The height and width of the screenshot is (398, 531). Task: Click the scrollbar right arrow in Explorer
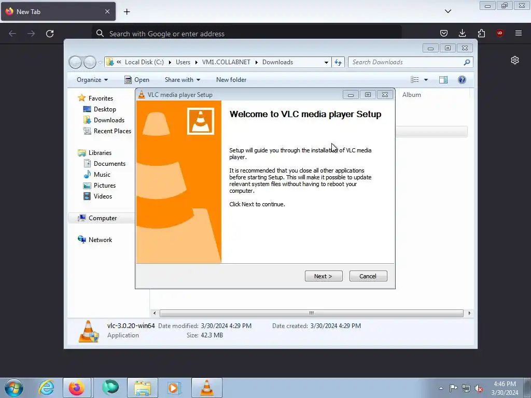click(x=469, y=313)
